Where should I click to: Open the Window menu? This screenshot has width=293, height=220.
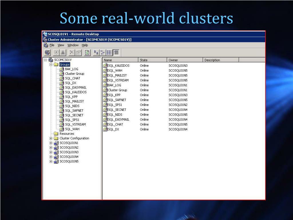(x=73, y=45)
